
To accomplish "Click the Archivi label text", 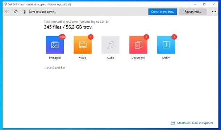I will point(166,58).
